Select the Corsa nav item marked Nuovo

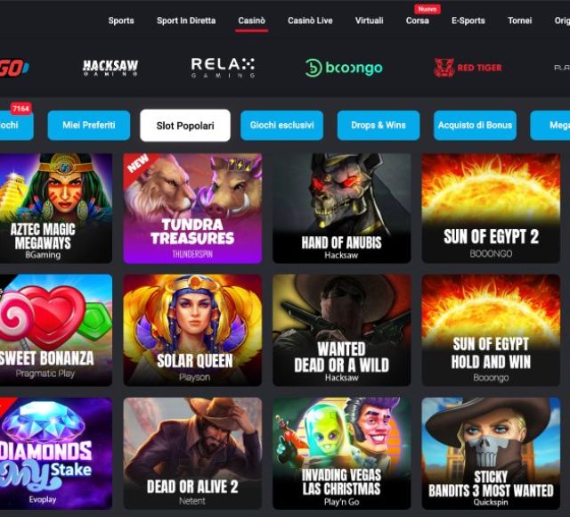[418, 21]
